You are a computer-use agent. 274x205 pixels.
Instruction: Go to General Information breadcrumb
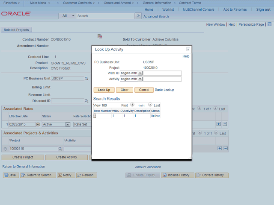pos(157,3)
